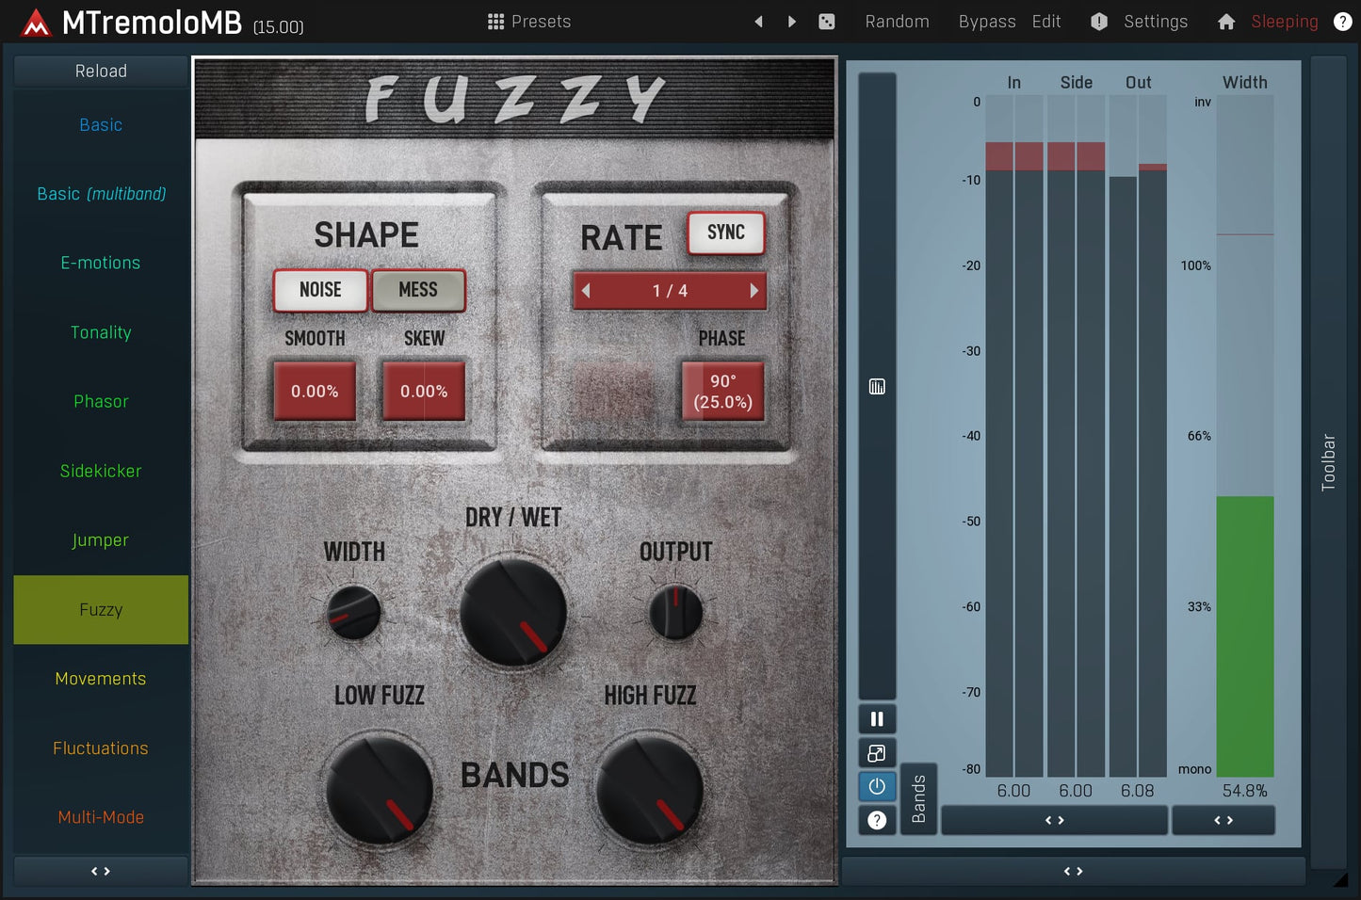Open meters help question mark icon
This screenshot has height=900, width=1361.
[x=877, y=820]
